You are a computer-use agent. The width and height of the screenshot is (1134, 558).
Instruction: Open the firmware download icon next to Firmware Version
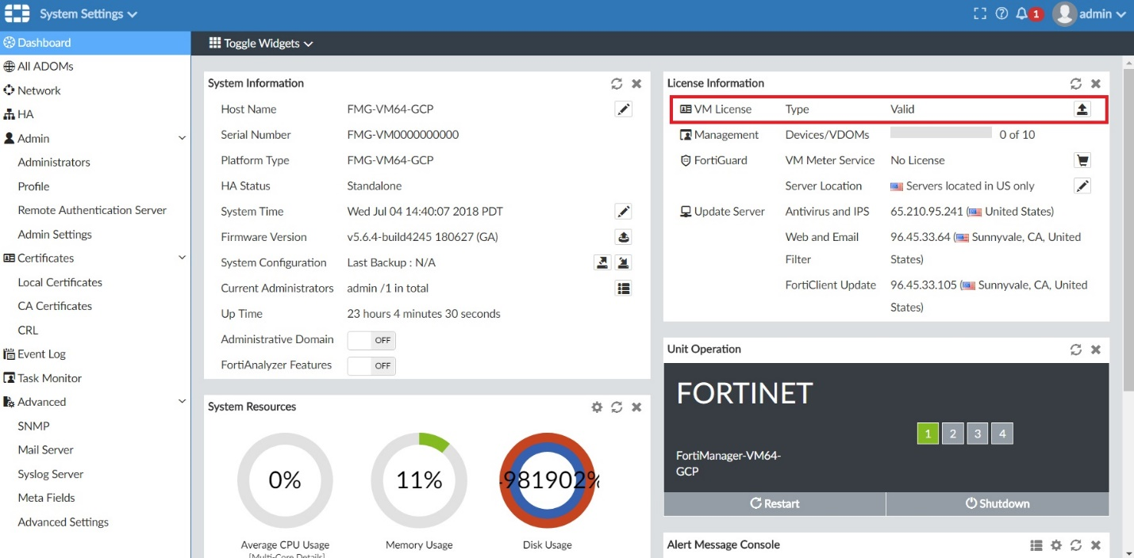click(x=624, y=236)
